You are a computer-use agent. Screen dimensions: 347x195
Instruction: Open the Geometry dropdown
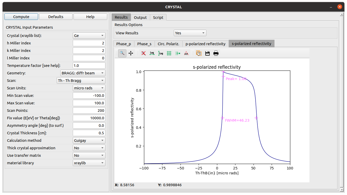tap(83, 73)
